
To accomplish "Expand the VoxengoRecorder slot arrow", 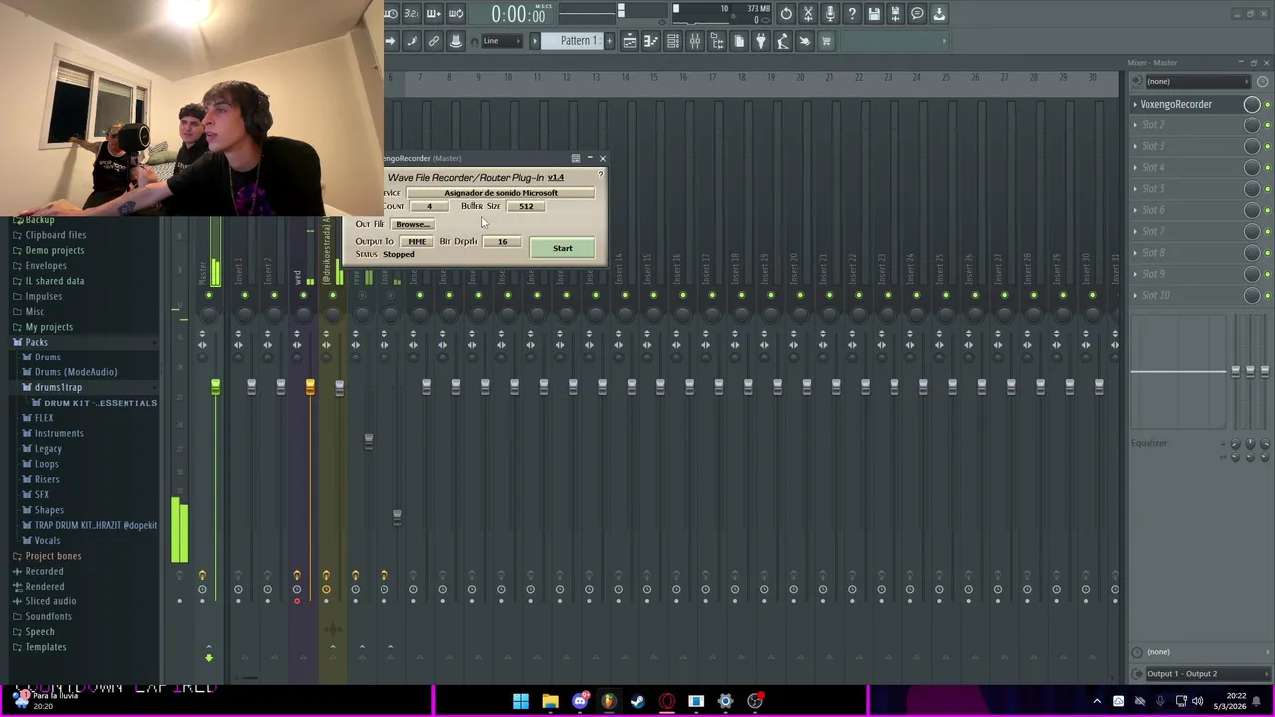I will pyautogui.click(x=1135, y=104).
